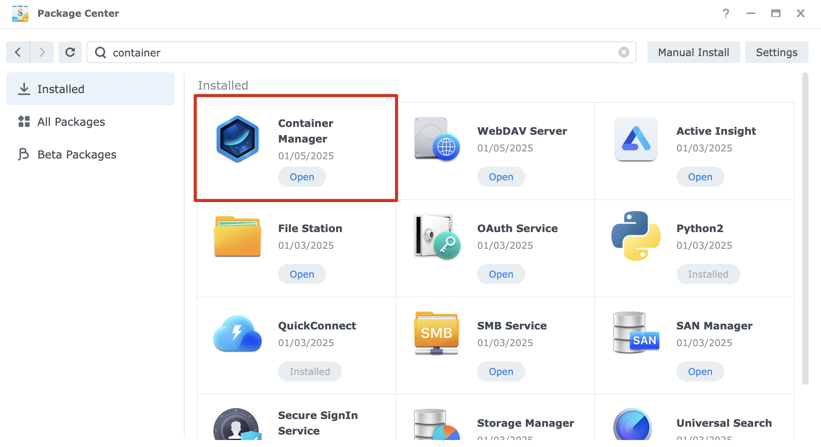Open SAN Manager

700,371
